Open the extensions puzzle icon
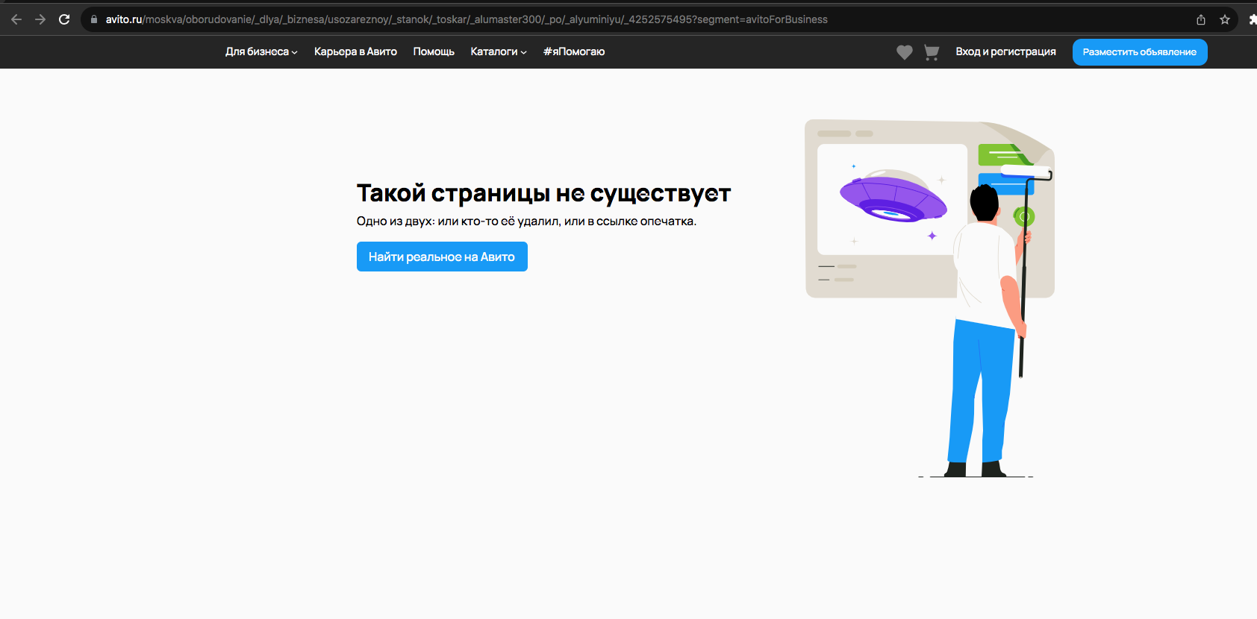Image resolution: width=1257 pixels, height=619 pixels. click(1253, 19)
